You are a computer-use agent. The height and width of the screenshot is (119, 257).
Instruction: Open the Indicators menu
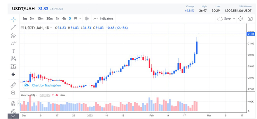[x=103, y=19]
